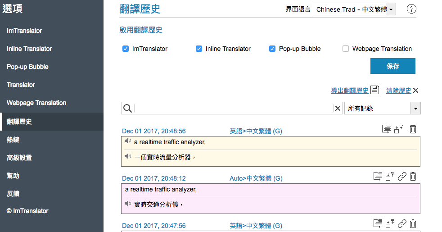Screen dimensions: 442x232
Task: Click the © ImTranslator sidebar link
Action: (x=27, y=211)
